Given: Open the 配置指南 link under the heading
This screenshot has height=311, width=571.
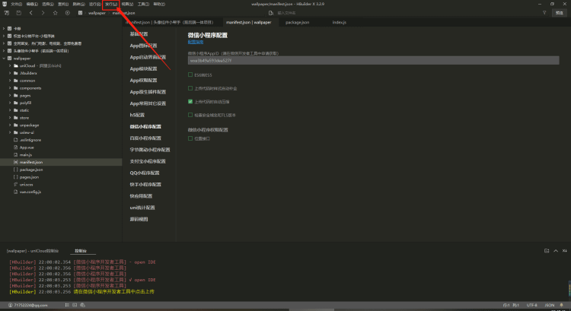Looking at the screenshot, I should [x=196, y=42].
